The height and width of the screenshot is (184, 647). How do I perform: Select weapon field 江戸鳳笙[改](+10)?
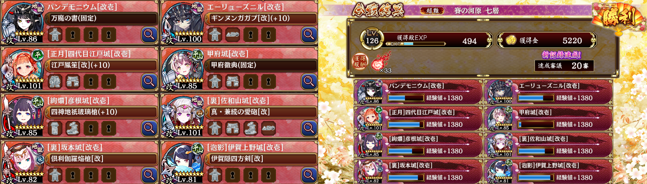[101, 65]
